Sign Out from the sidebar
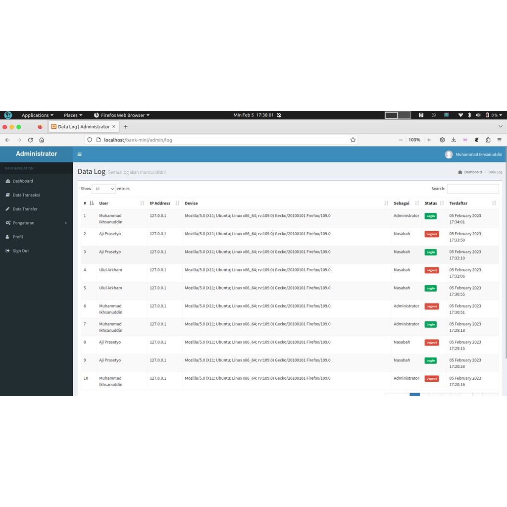The height and width of the screenshot is (507, 507). [x=36, y=251]
